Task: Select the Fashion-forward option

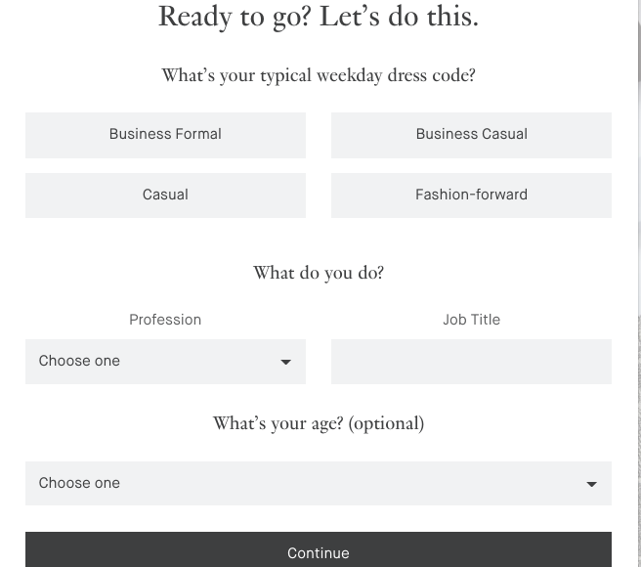Action: pos(471,196)
